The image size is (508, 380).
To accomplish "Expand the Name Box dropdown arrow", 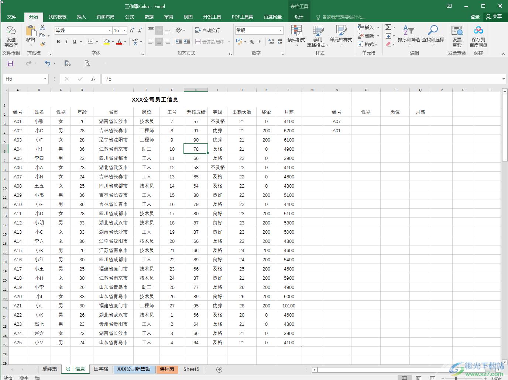I will click(45, 79).
